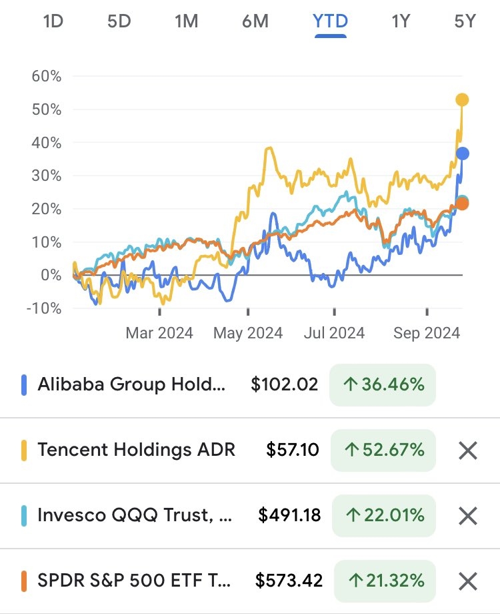Click the orange S&P 500 endpoint dot

tap(461, 204)
